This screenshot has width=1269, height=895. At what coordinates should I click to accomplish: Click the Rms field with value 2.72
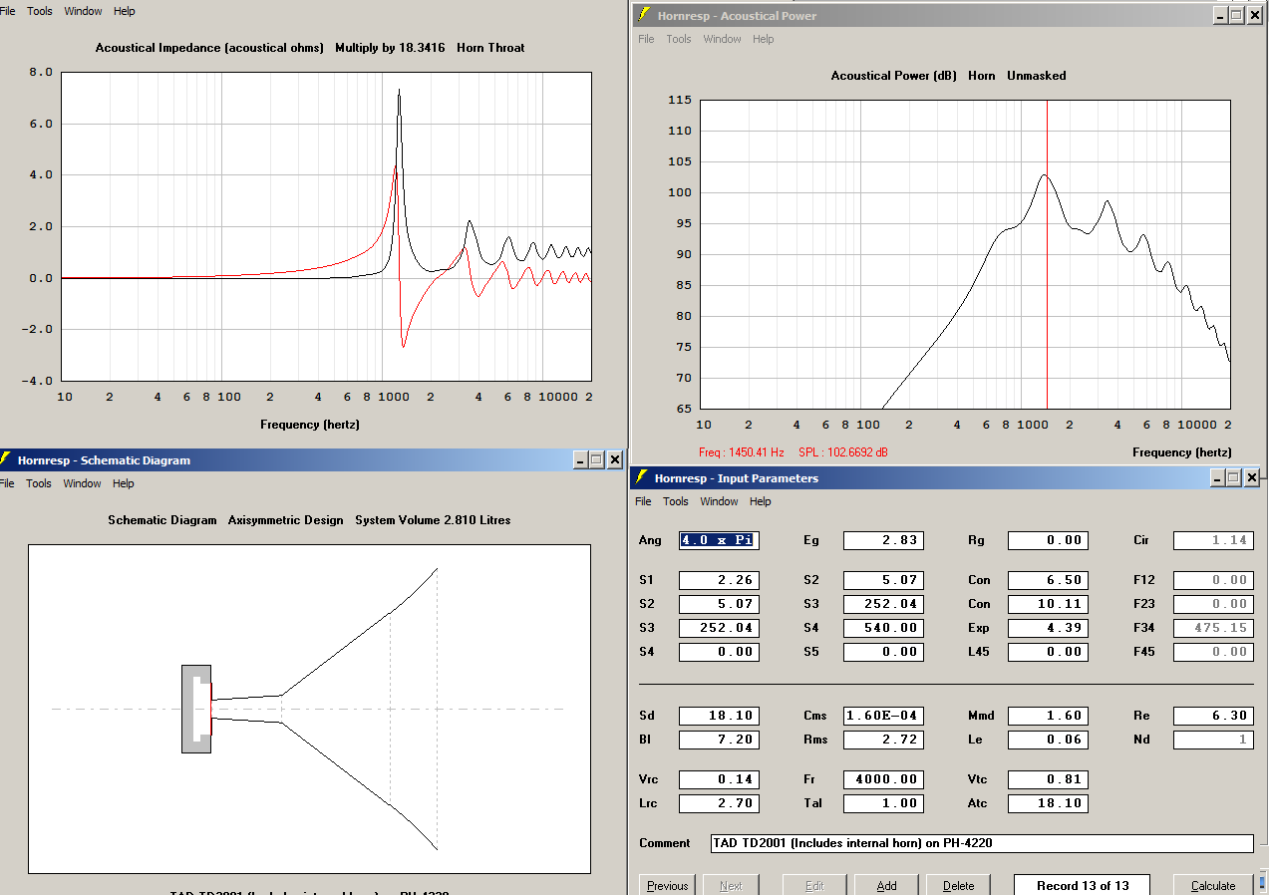click(883, 740)
